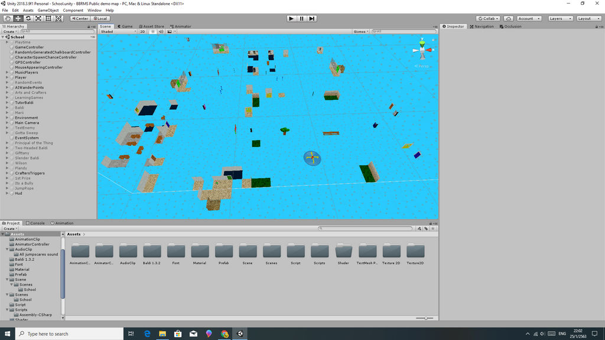This screenshot has height=340, width=605.
Task: Open the GameObject menu
Action: point(48,11)
